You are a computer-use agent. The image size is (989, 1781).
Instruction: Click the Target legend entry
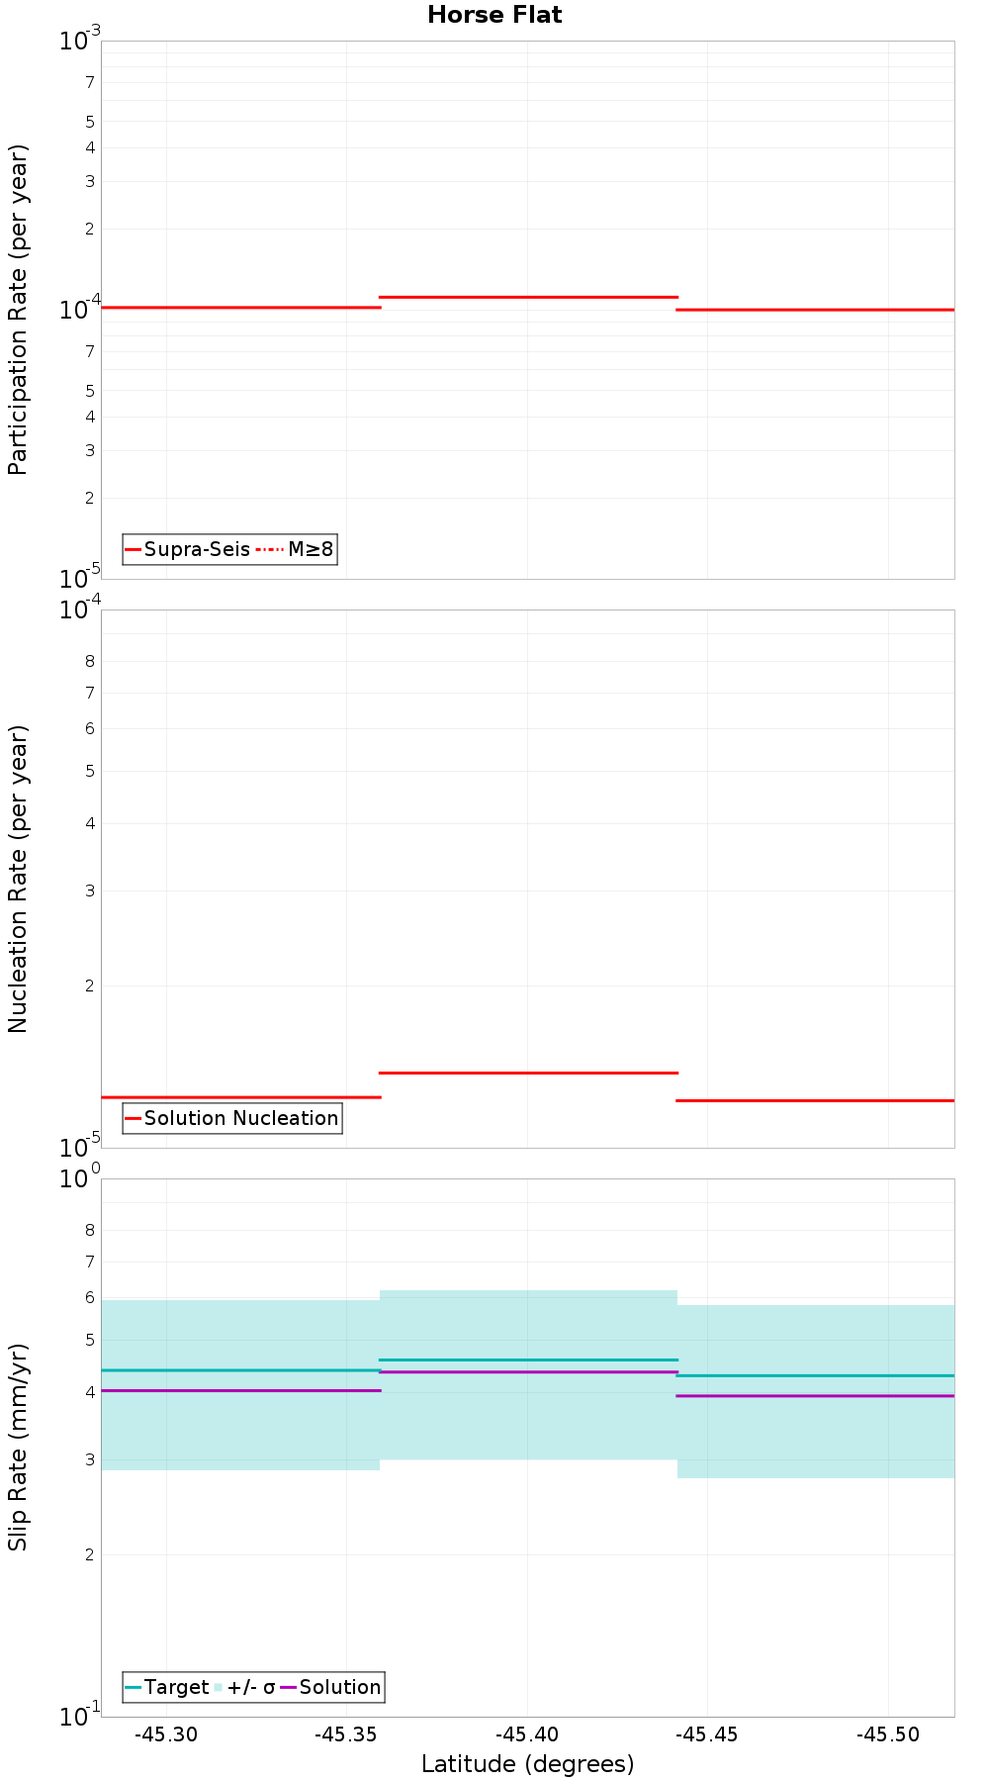[x=167, y=1687]
